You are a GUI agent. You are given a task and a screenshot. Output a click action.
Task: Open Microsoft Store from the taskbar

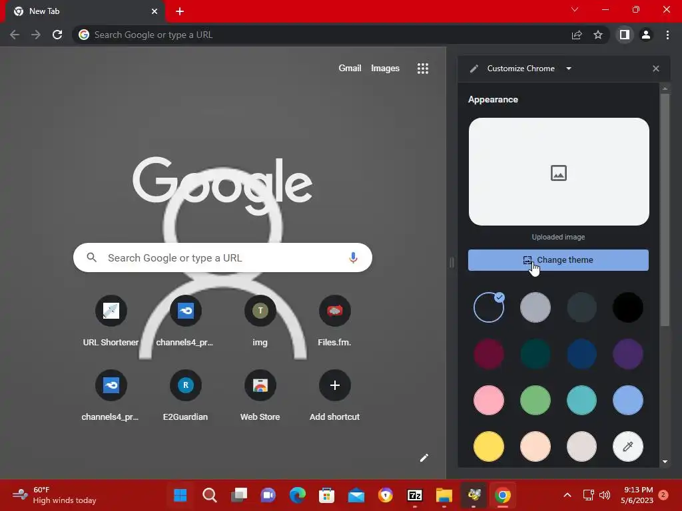tap(326, 495)
